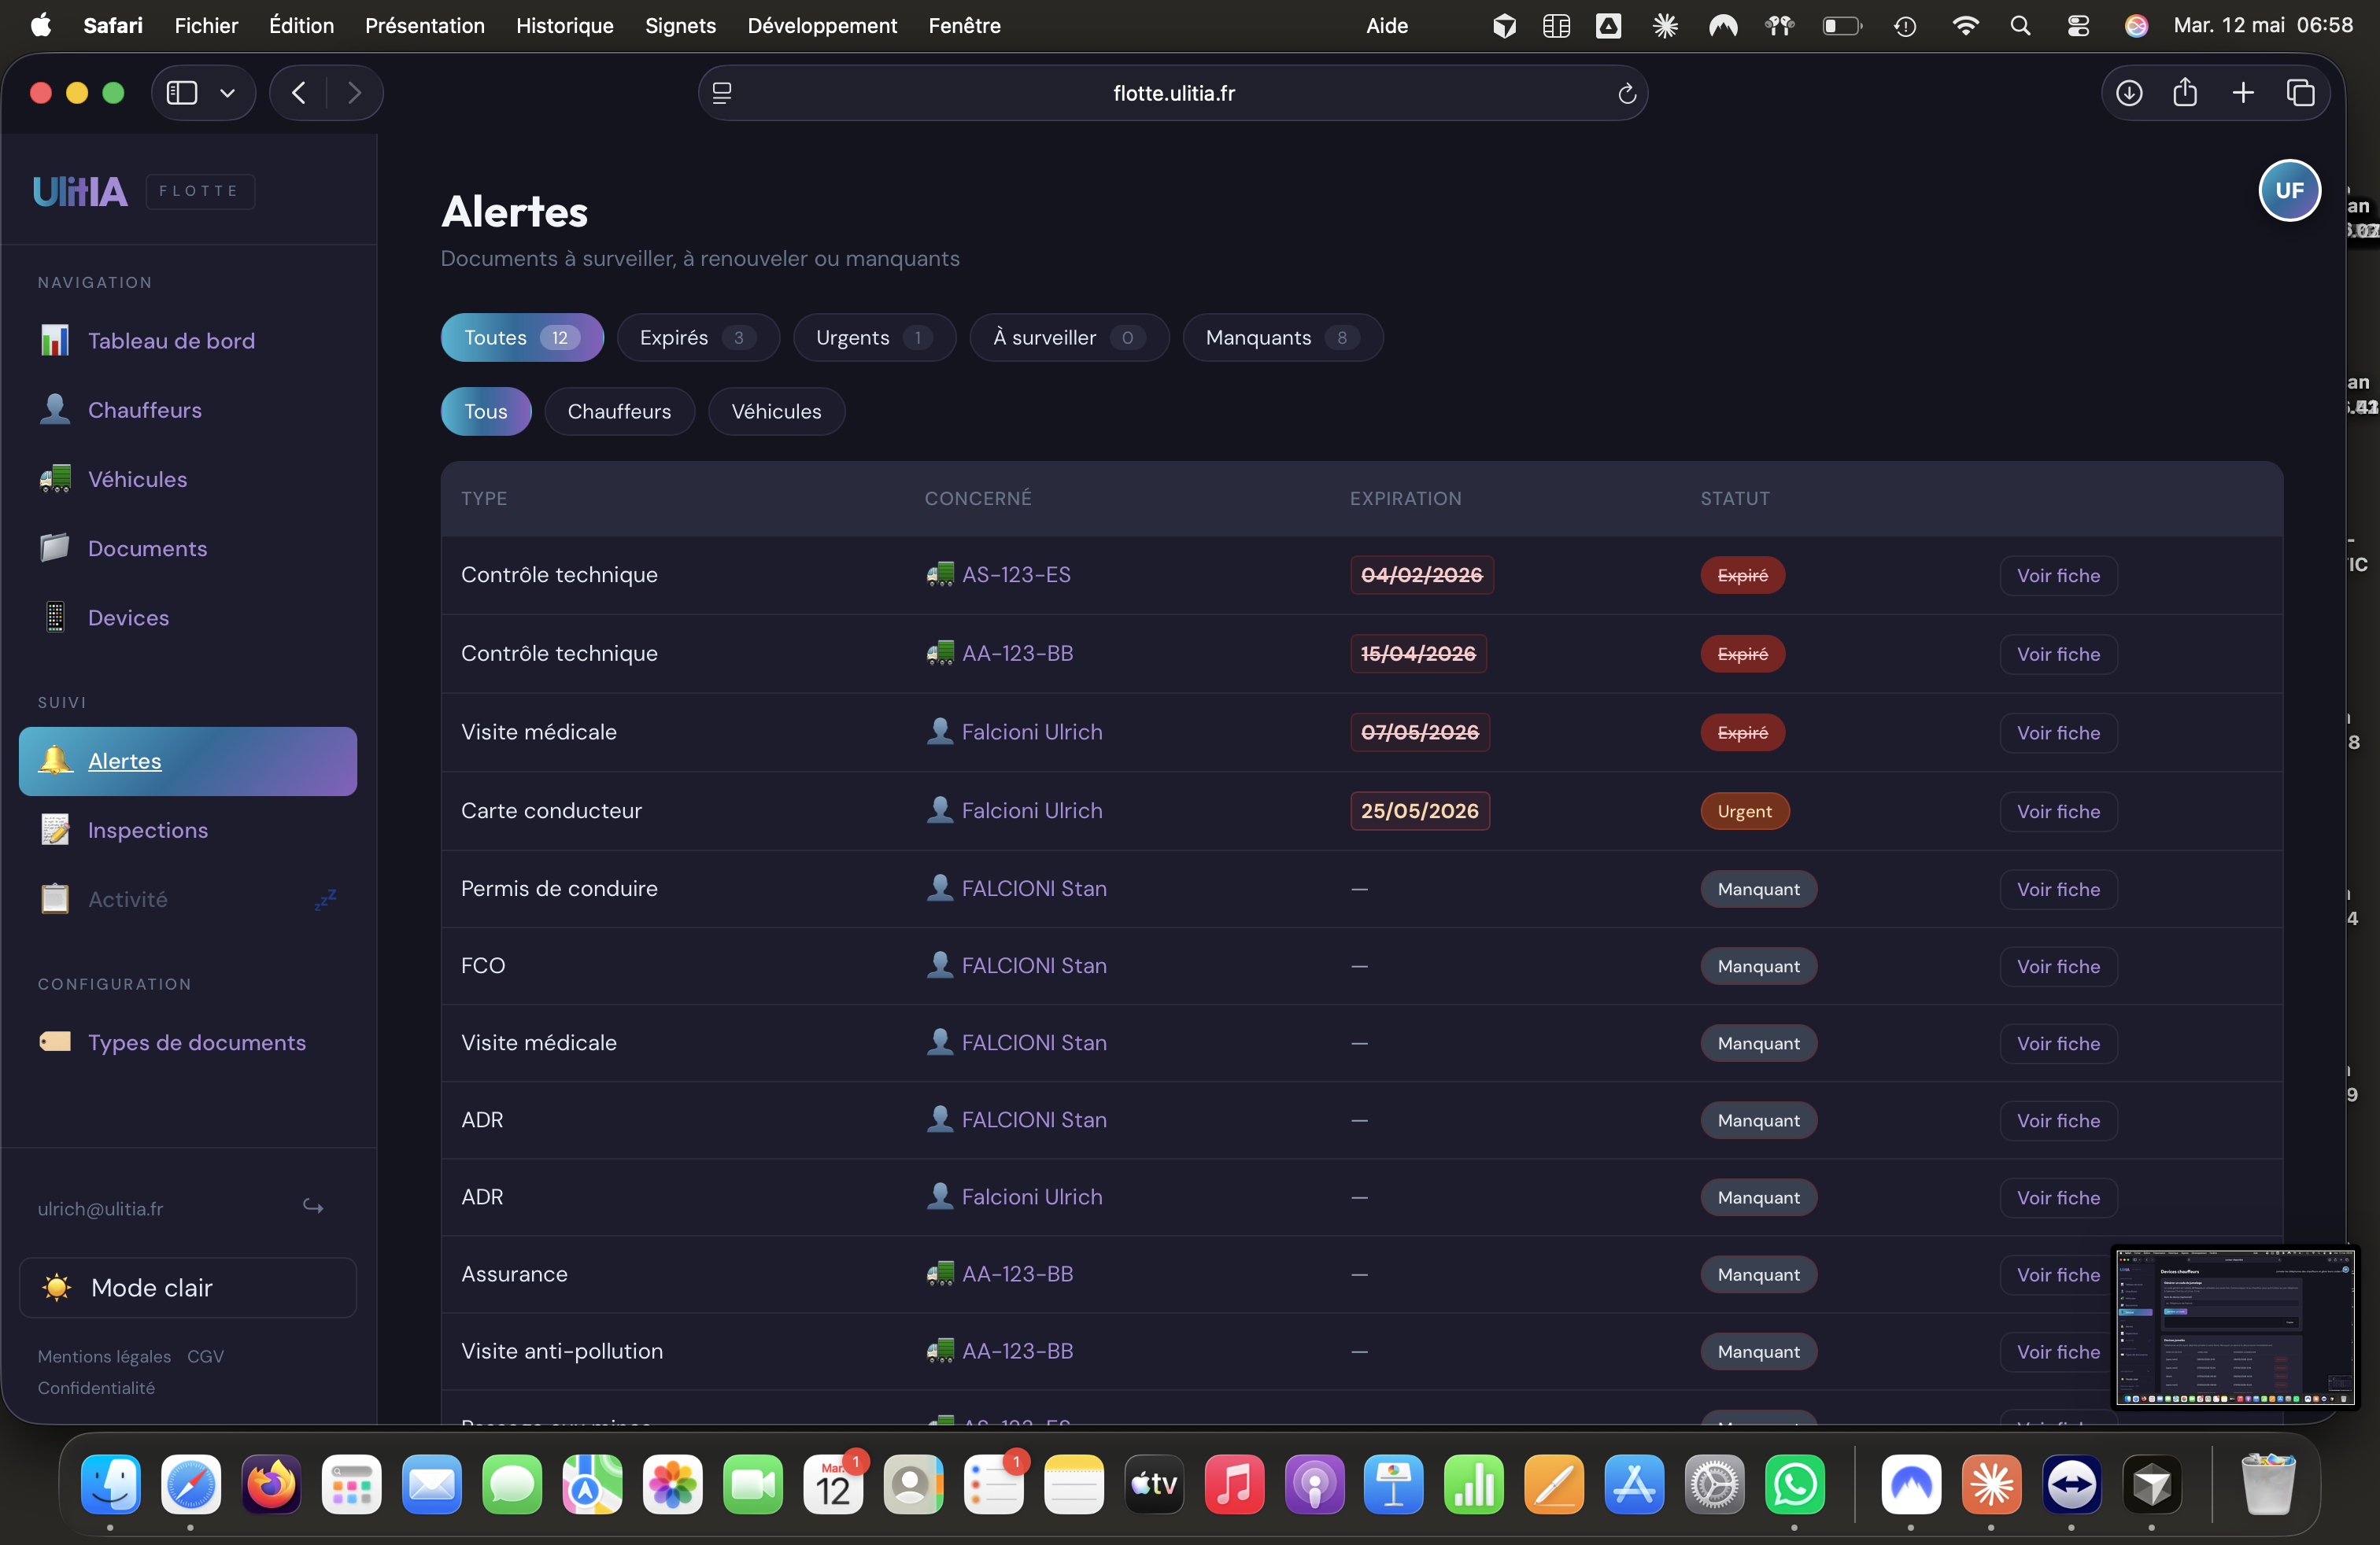2380x1545 pixels.
Task: Click ulrich@ulitia.fr account email
Action: pyautogui.click(x=100, y=1208)
